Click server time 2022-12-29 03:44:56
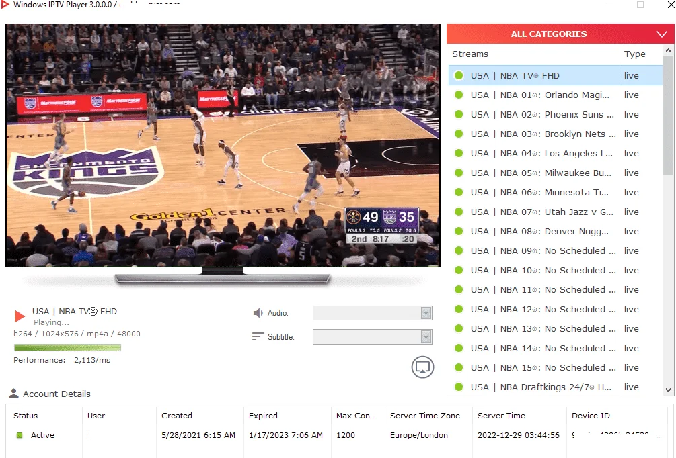Viewport: 676px width, 458px height. coord(518,435)
